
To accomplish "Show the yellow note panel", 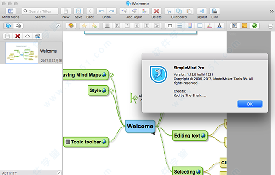I will point(244,26).
